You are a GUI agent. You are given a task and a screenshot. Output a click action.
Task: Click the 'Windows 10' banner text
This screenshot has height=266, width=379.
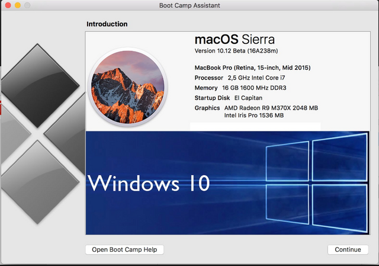coord(149,183)
